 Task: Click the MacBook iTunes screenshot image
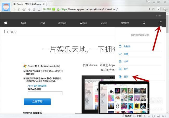[124, 98]
